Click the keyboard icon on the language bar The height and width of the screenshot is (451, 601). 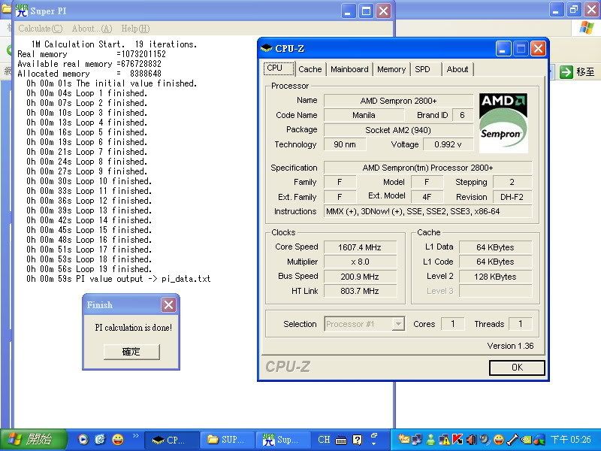[x=341, y=440]
